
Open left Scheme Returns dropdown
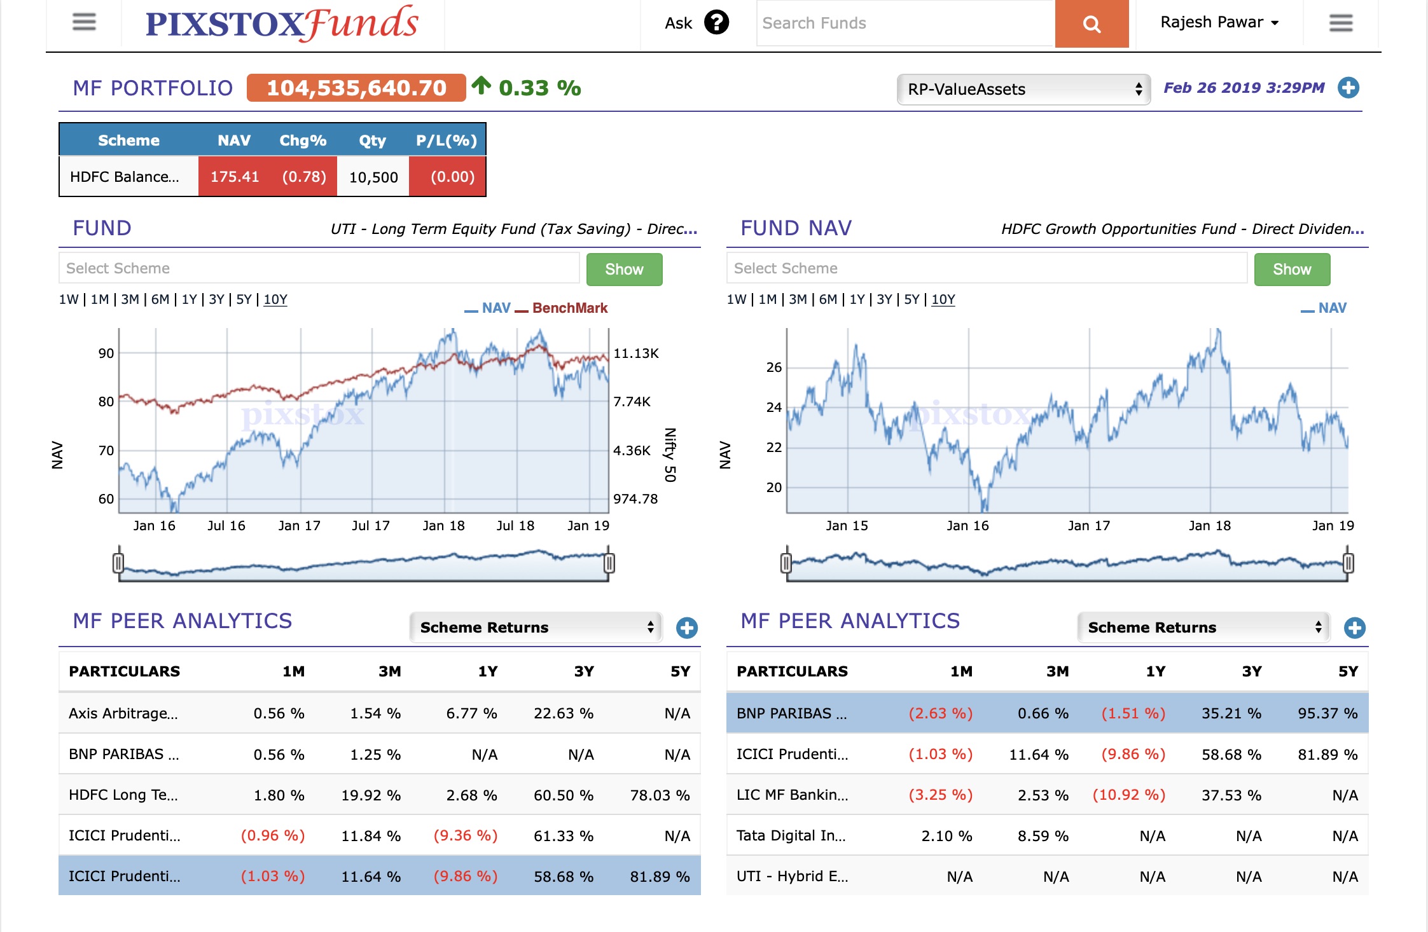tap(536, 627)
